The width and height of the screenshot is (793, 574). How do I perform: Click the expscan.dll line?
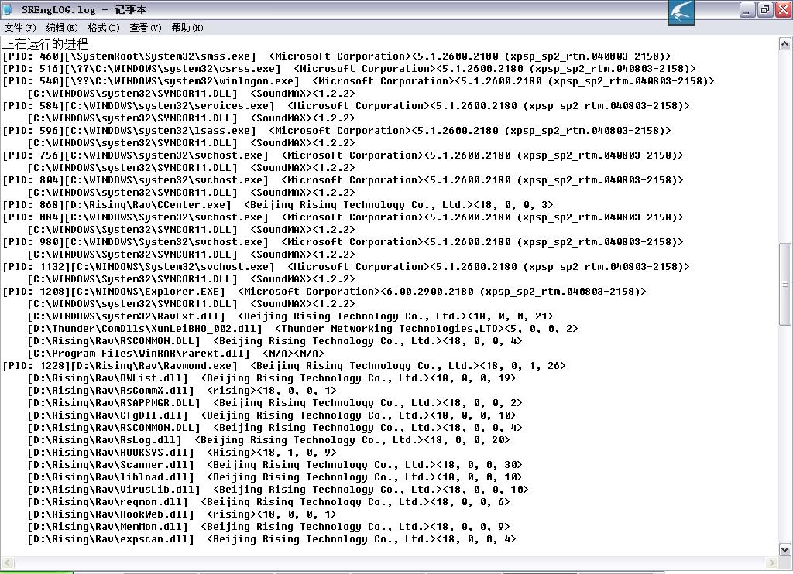pyautogui.click(x=272, y=539)
